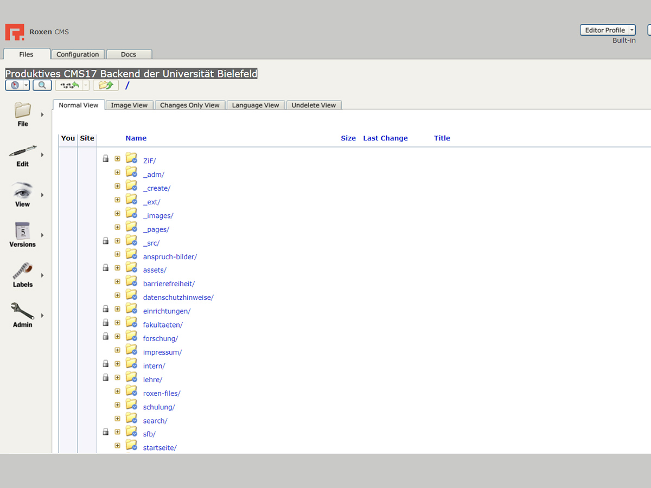651x488 pixels.
Task: Open the Labels sidebar menu
Action: coord(23,275)
